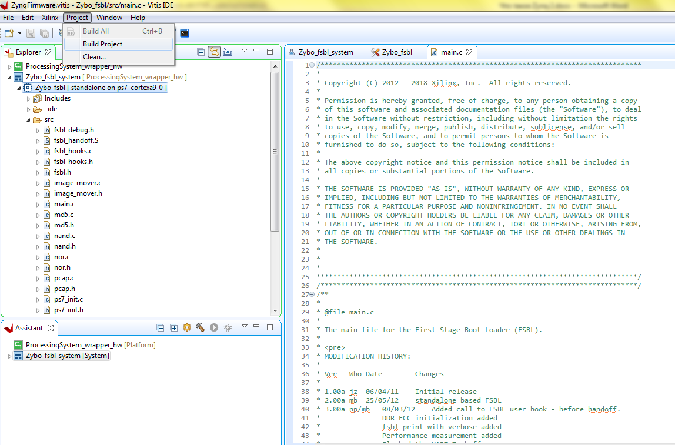
Task: Select md5.c file
Action: pyautogui.click(x=64, y=215)
